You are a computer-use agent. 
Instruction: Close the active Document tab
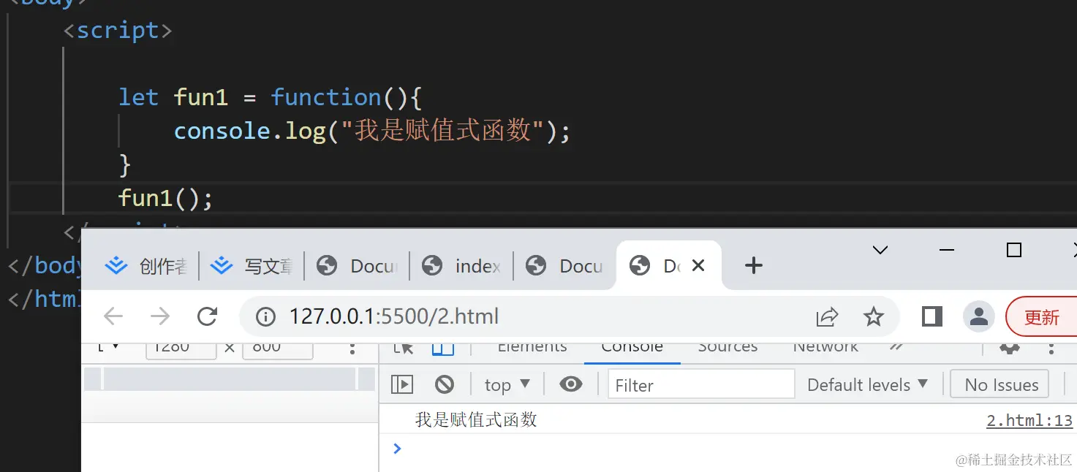point(698,265)
